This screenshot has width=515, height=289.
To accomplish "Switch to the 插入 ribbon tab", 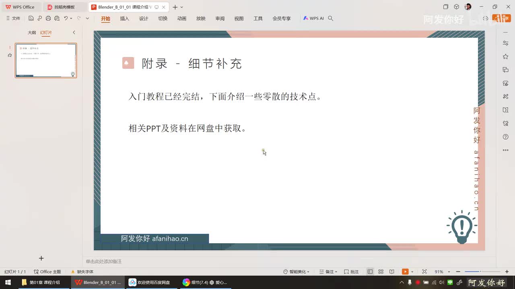I will pyautogui.click(x=125, y=18).
